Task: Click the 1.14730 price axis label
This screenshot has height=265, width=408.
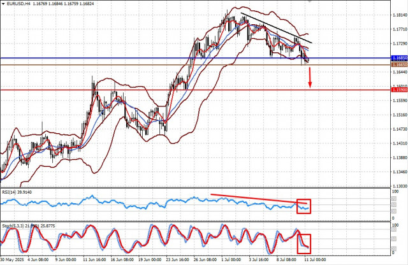Action: coord(400,129)
